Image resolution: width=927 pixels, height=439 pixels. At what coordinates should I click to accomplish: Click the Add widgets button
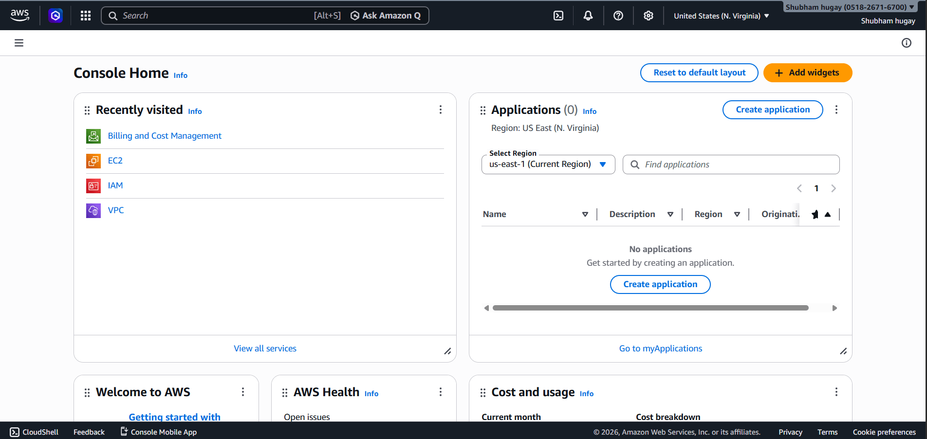coord(808,73)
